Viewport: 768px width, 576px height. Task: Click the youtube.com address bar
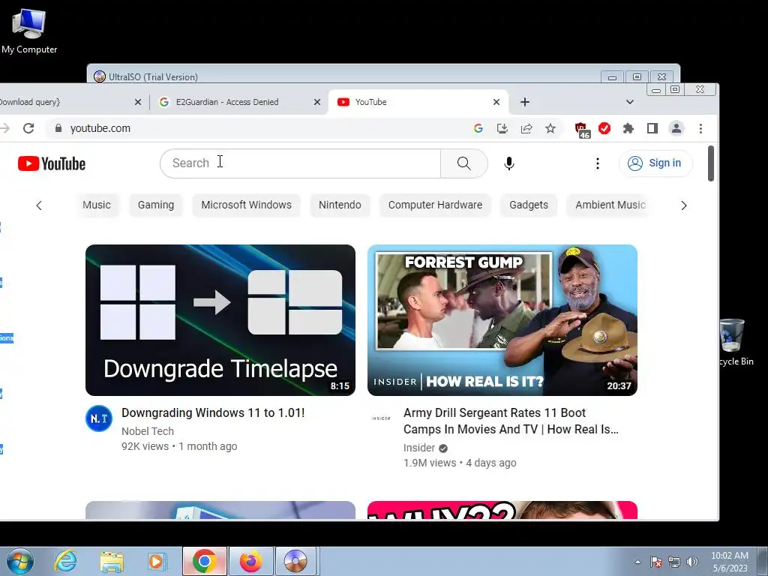265,128
